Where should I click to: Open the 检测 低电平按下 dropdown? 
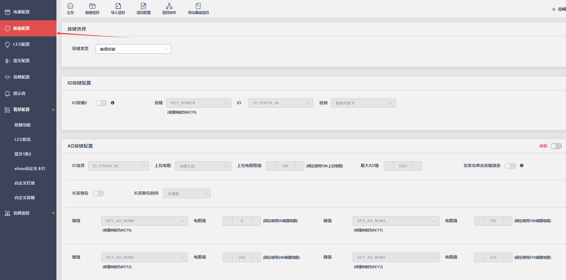click(x=364, y=103)
